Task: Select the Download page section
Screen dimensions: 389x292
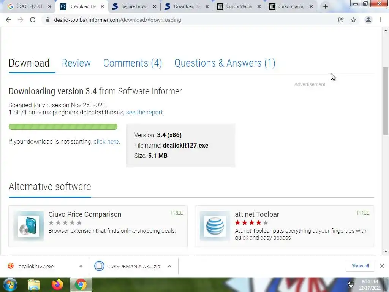Action: pyautogui.click(x=29, y=63)
